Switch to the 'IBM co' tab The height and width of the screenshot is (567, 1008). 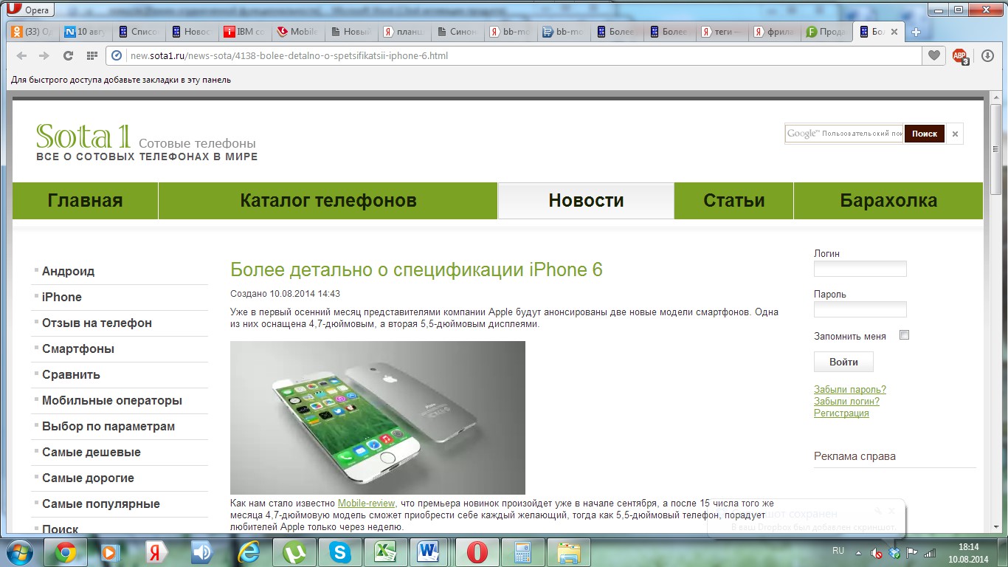[244, 32]
